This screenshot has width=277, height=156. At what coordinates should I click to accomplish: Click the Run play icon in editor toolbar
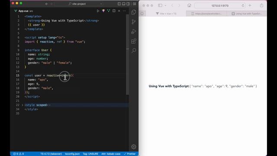pyautogui.click(x=98, y=11)
